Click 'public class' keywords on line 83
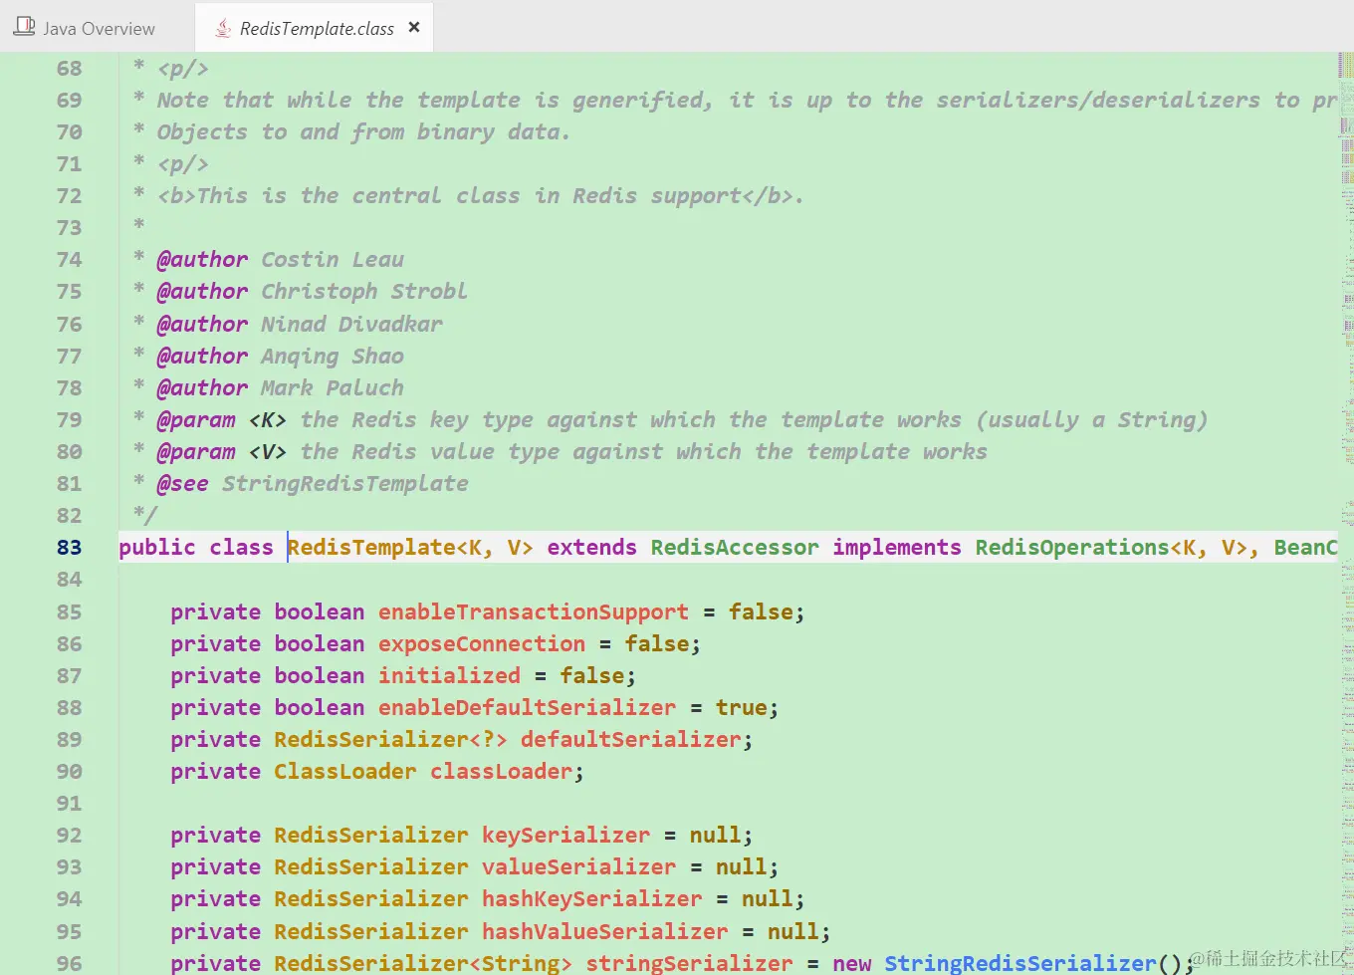Image resolution: width=1354 pixels, height=975 pixels. (196, 547)
